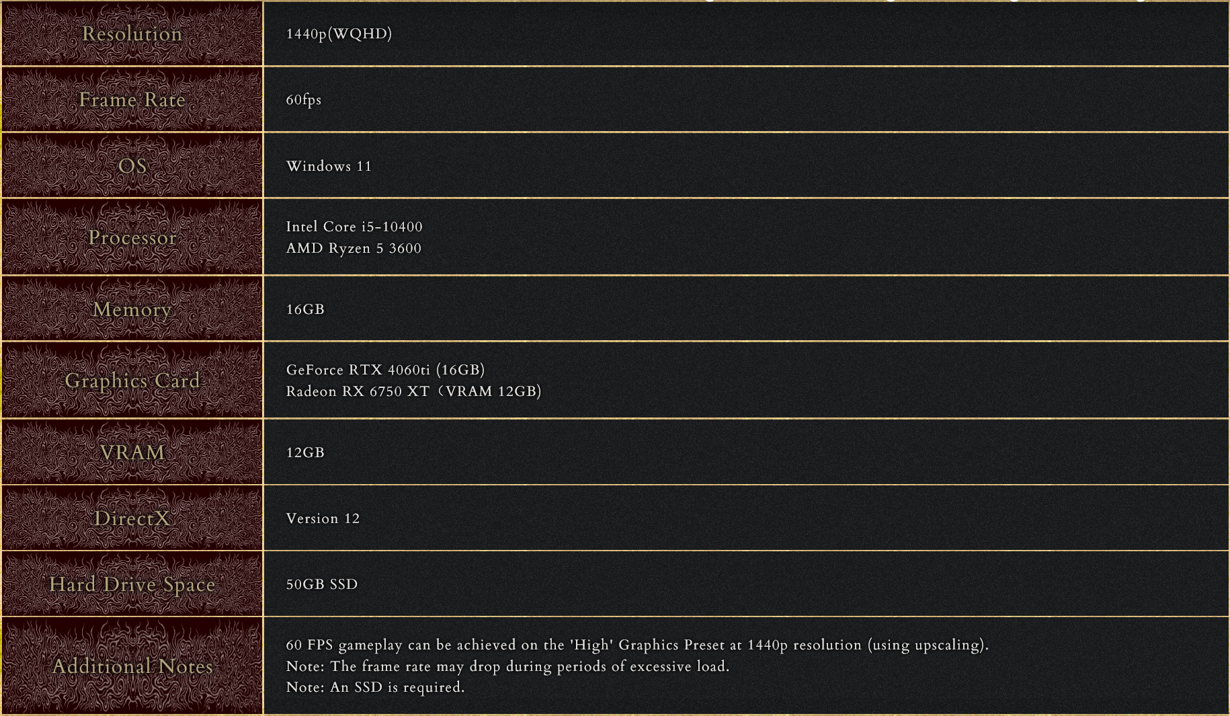The height and width of the screenshot is (716, 1230).
Task: Select the Version 12 text
Action: click(323, 518)
